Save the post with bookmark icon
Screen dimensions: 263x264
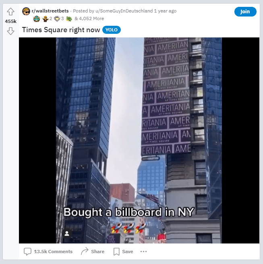point(116,252)
